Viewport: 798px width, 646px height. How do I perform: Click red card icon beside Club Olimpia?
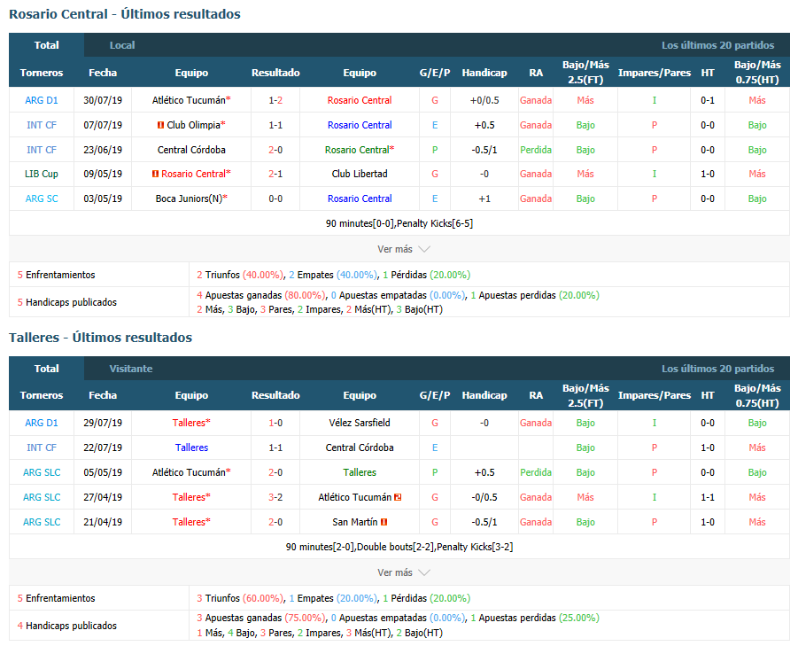pos(161,125)
